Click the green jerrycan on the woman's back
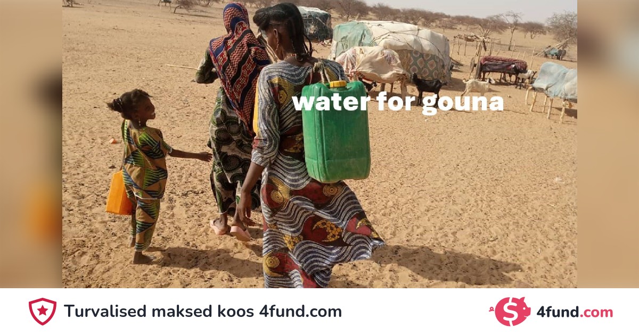 tap(336, 131)
